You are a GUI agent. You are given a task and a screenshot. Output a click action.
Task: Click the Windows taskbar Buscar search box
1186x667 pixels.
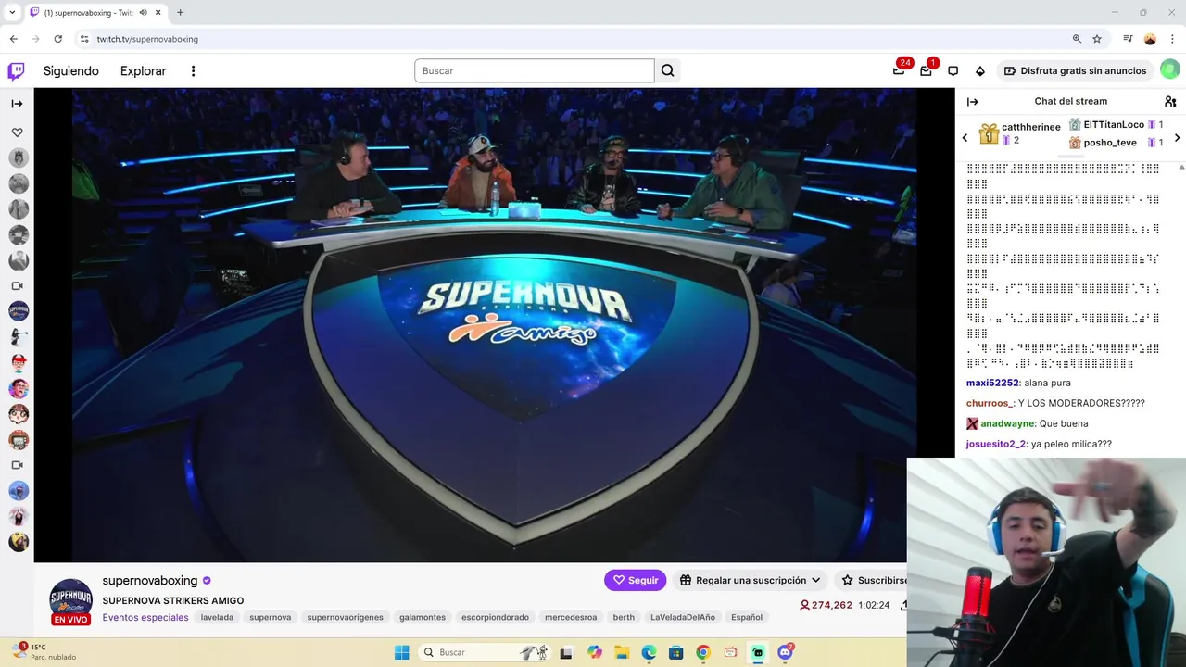pos(484,652)
